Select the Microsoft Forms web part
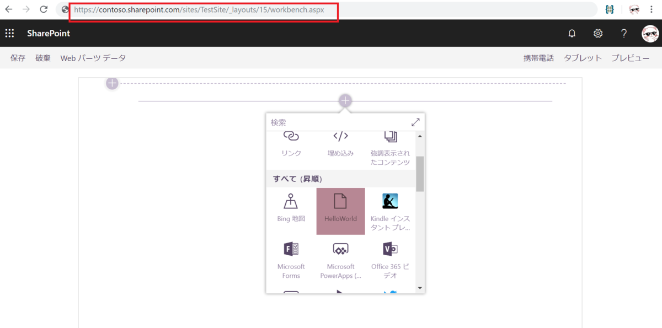 pyautogui.click(x=291, y=260)
